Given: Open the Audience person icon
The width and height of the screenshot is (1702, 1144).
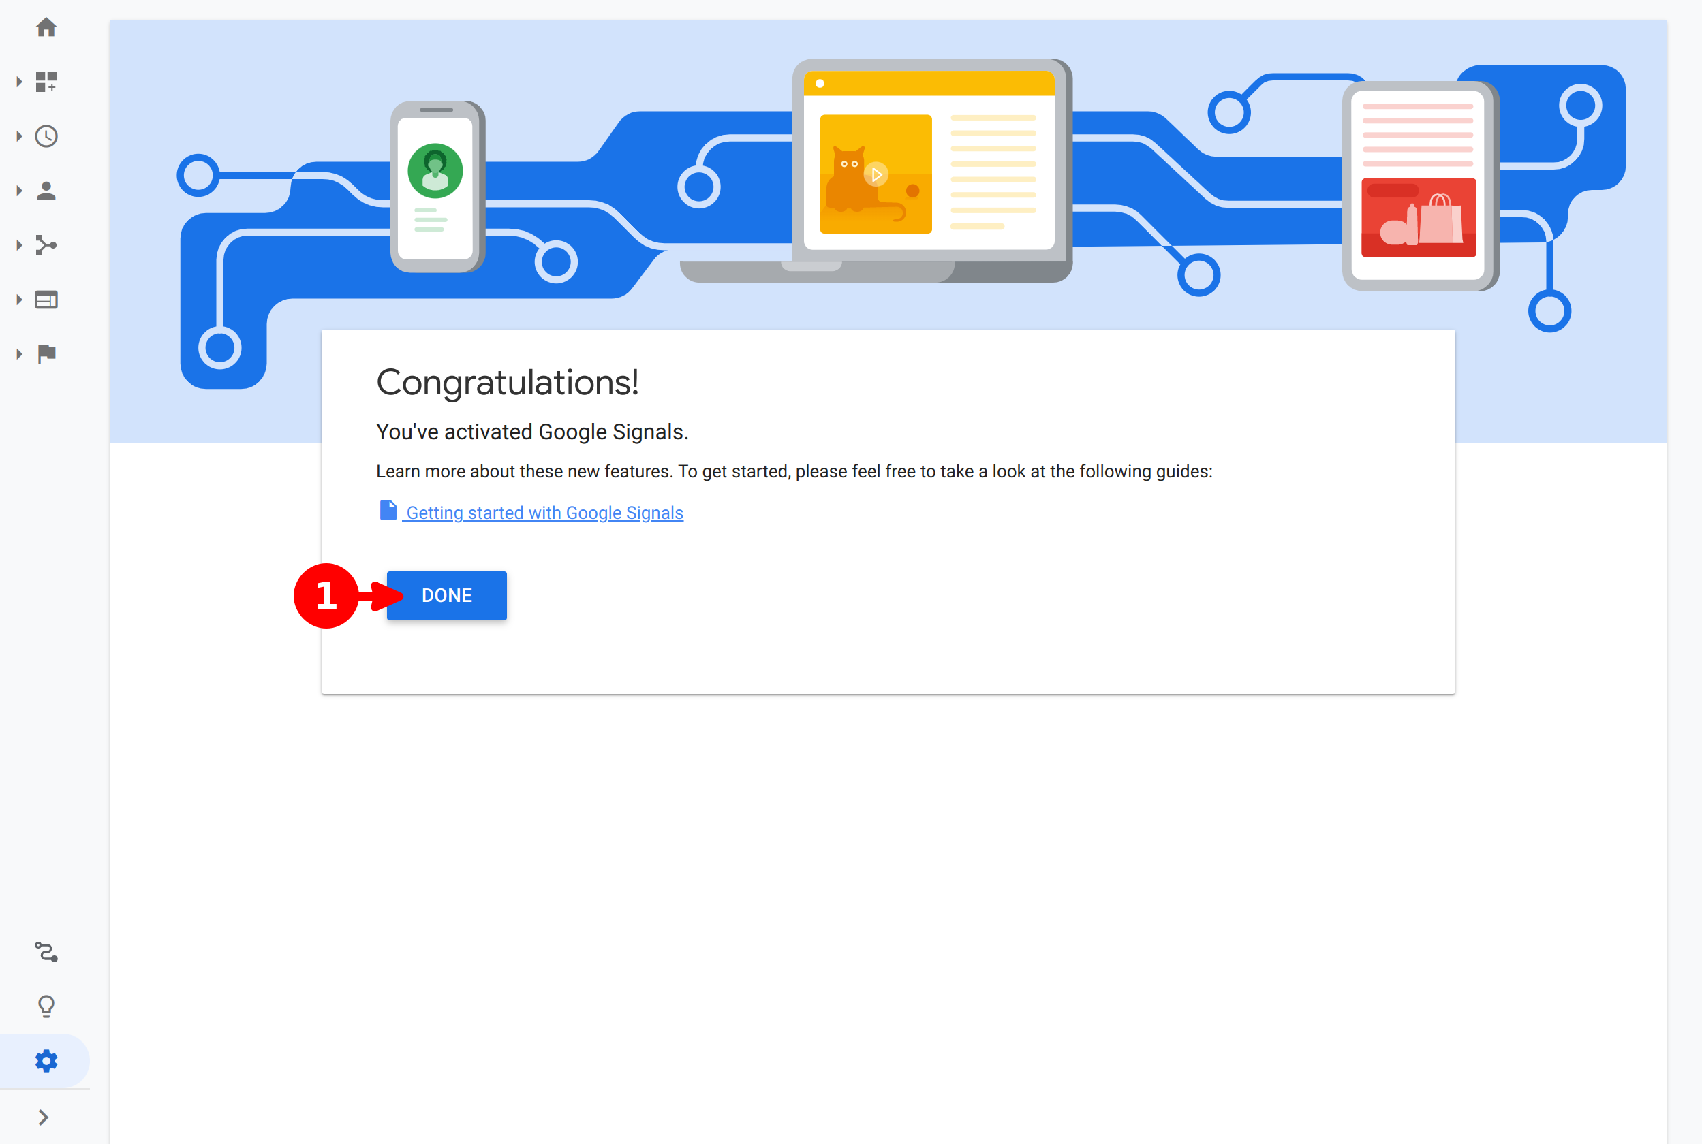Looking at the screenshot, I should pos(46,191).
